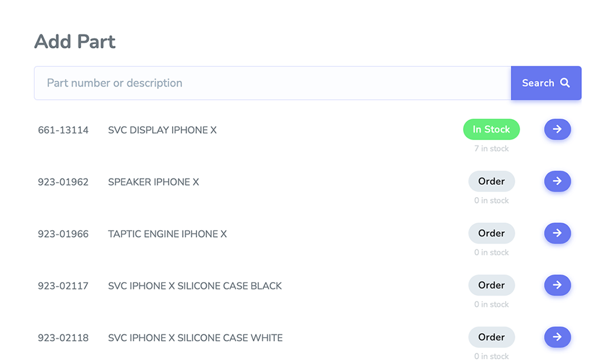Click the Search button

point(546,83)
